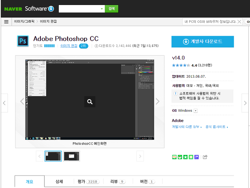
Task: Share to Naver Cafe via coffee cup icon
Action: click(180, 157)
